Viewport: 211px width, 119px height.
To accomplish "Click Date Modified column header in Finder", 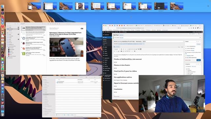I will [80, 80].
